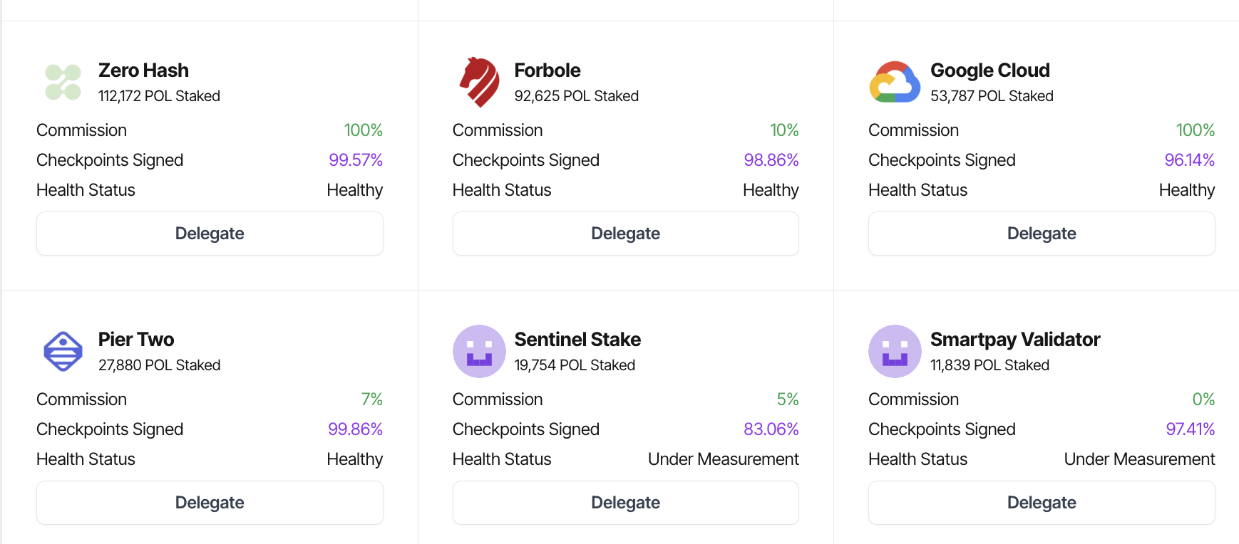Screen dimensions: 1239x544
Task: Click Smartpay's Under Measurement health status
Action: click(x=1138, y=459)
